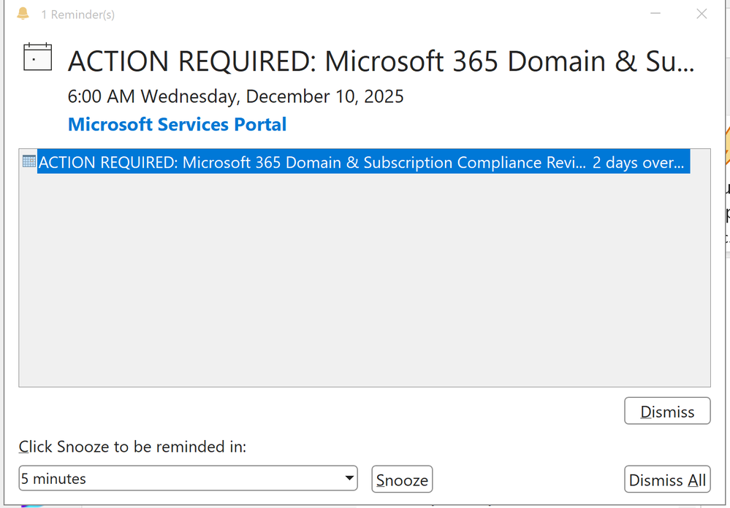Click the large ACTION REQUIRED heading text
730x508 pixels.
pos(380,61)
